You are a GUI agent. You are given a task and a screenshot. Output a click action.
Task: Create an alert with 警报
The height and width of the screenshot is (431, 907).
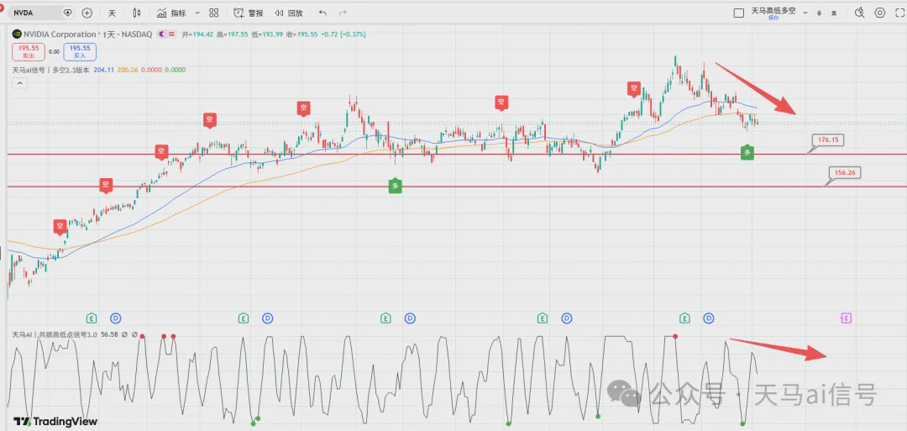pos(248,13)
